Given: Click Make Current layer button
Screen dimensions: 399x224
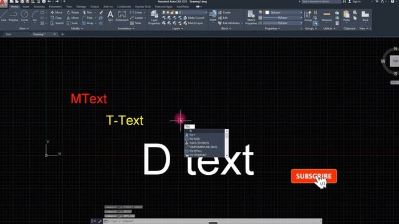Looking at the screenshot, I should coord(194,18).
